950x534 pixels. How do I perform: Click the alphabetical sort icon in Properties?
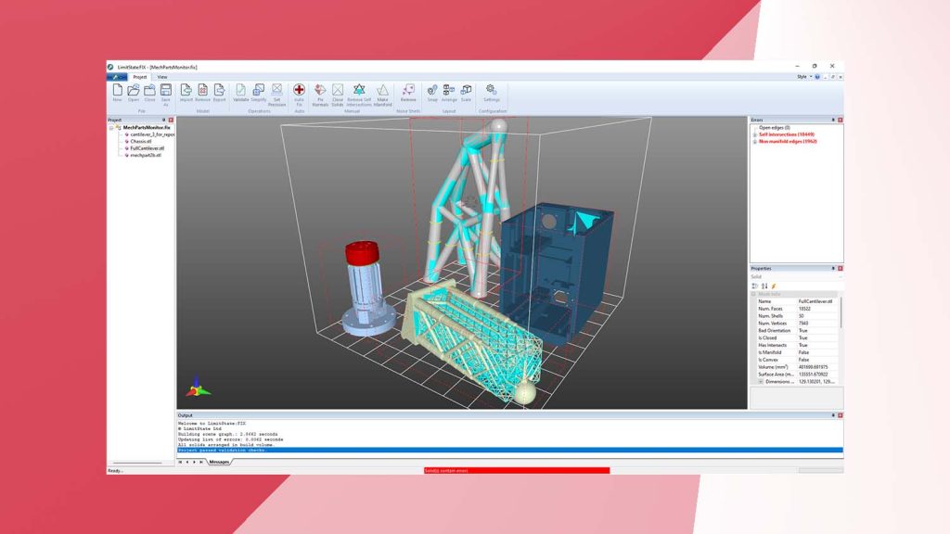pos(764,286)
